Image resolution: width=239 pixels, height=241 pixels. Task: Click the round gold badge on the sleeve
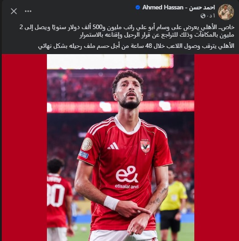[x=87, y=144]
